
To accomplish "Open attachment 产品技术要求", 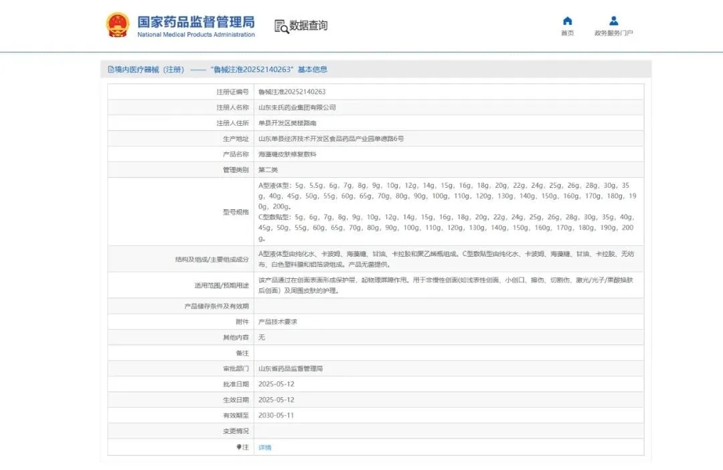I will pos(276,321).
